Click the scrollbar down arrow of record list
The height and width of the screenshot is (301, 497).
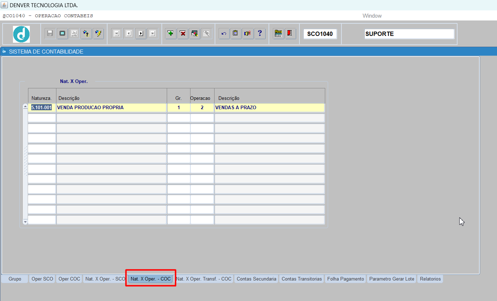pos(25,222)
